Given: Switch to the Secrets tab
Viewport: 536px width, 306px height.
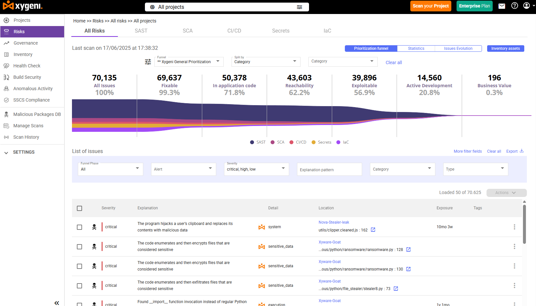Looking at the screenshot, I should coord(280,31).
